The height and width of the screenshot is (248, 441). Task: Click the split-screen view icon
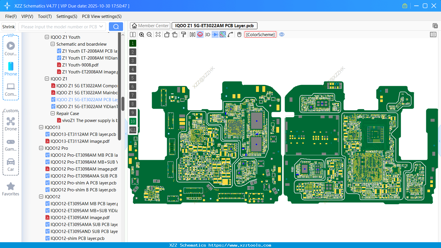coord(133,34)
